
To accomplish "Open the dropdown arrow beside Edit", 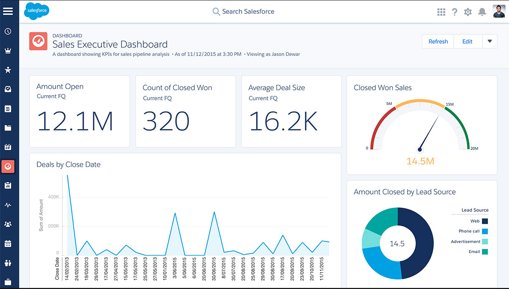I will [x=490, y=41].
